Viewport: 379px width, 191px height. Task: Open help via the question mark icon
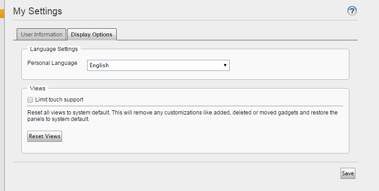pyautogui.click(x=352, y=11)
